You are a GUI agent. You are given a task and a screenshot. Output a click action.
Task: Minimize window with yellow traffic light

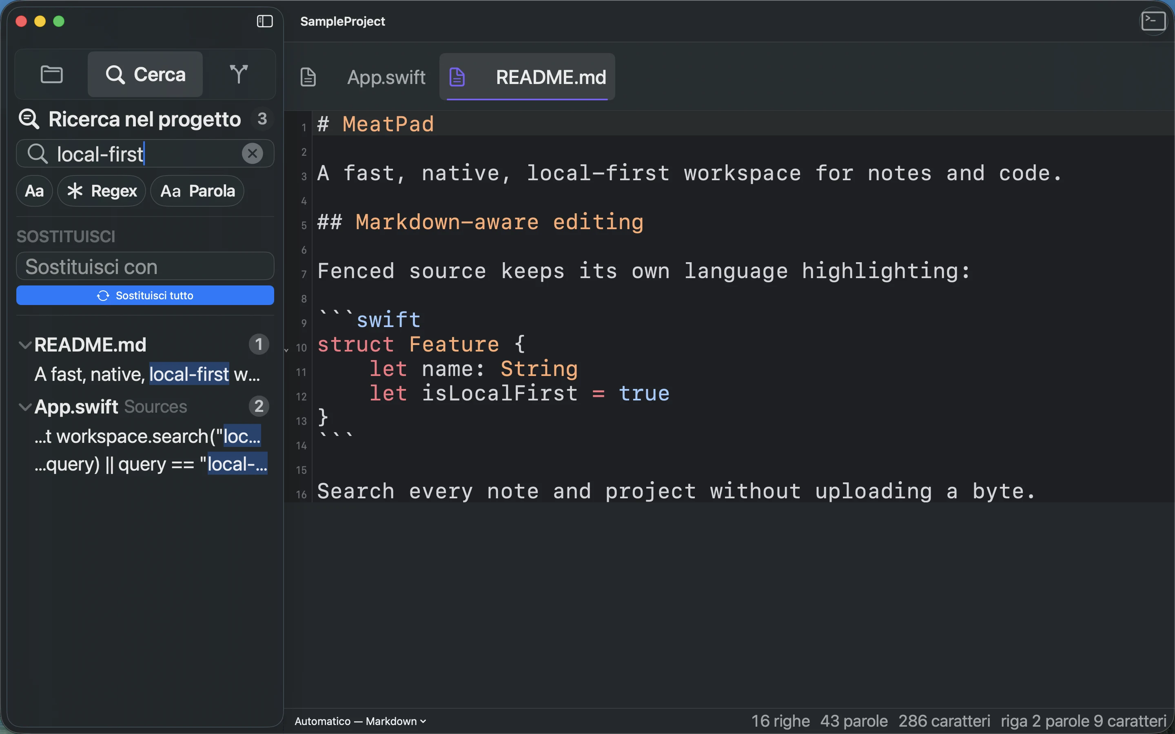(x=40, y=21)
